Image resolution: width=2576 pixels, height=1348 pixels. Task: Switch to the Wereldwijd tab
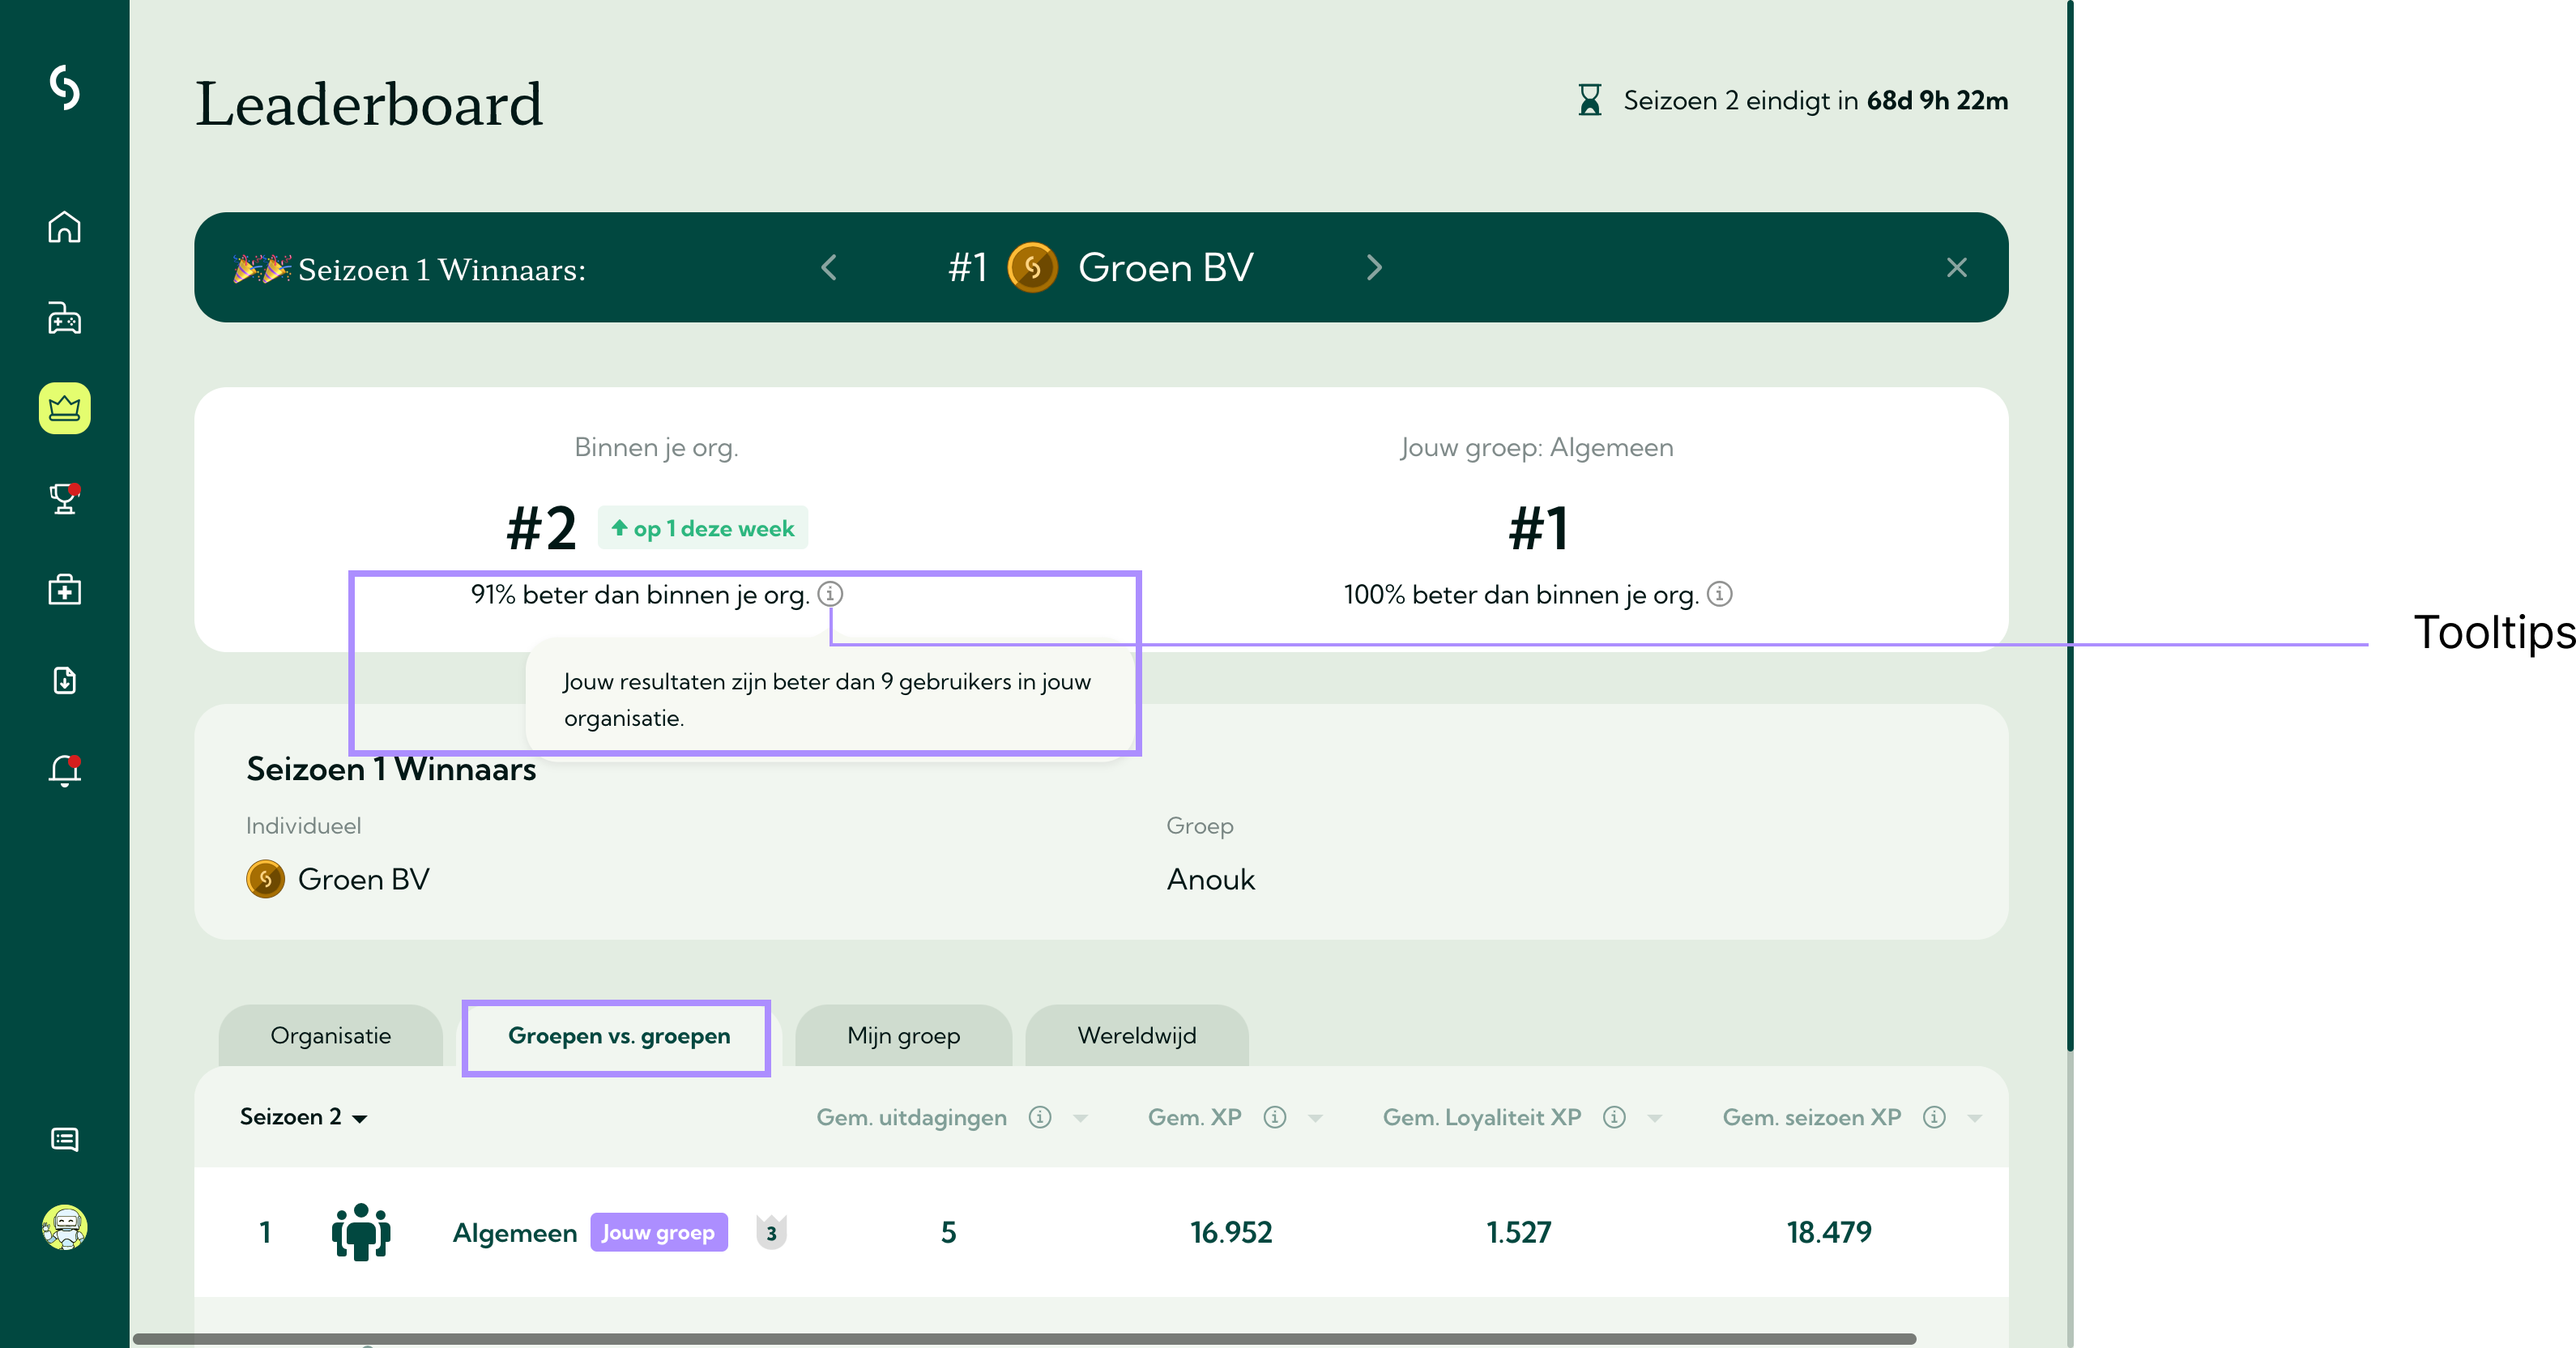coord(1136,1036)
